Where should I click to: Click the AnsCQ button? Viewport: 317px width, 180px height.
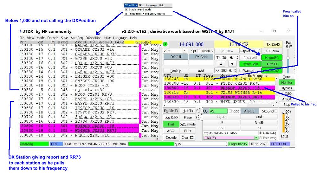click(249, 111)
